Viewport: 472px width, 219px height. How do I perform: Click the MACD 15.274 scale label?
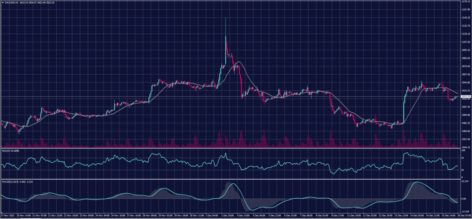click(x=464, y=182)
